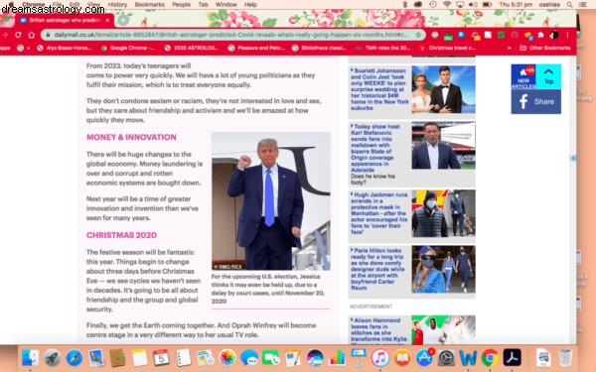Viewport: 596px width, 372px height.
Task: Open the Tab menu
Action: tap(204, 5)
